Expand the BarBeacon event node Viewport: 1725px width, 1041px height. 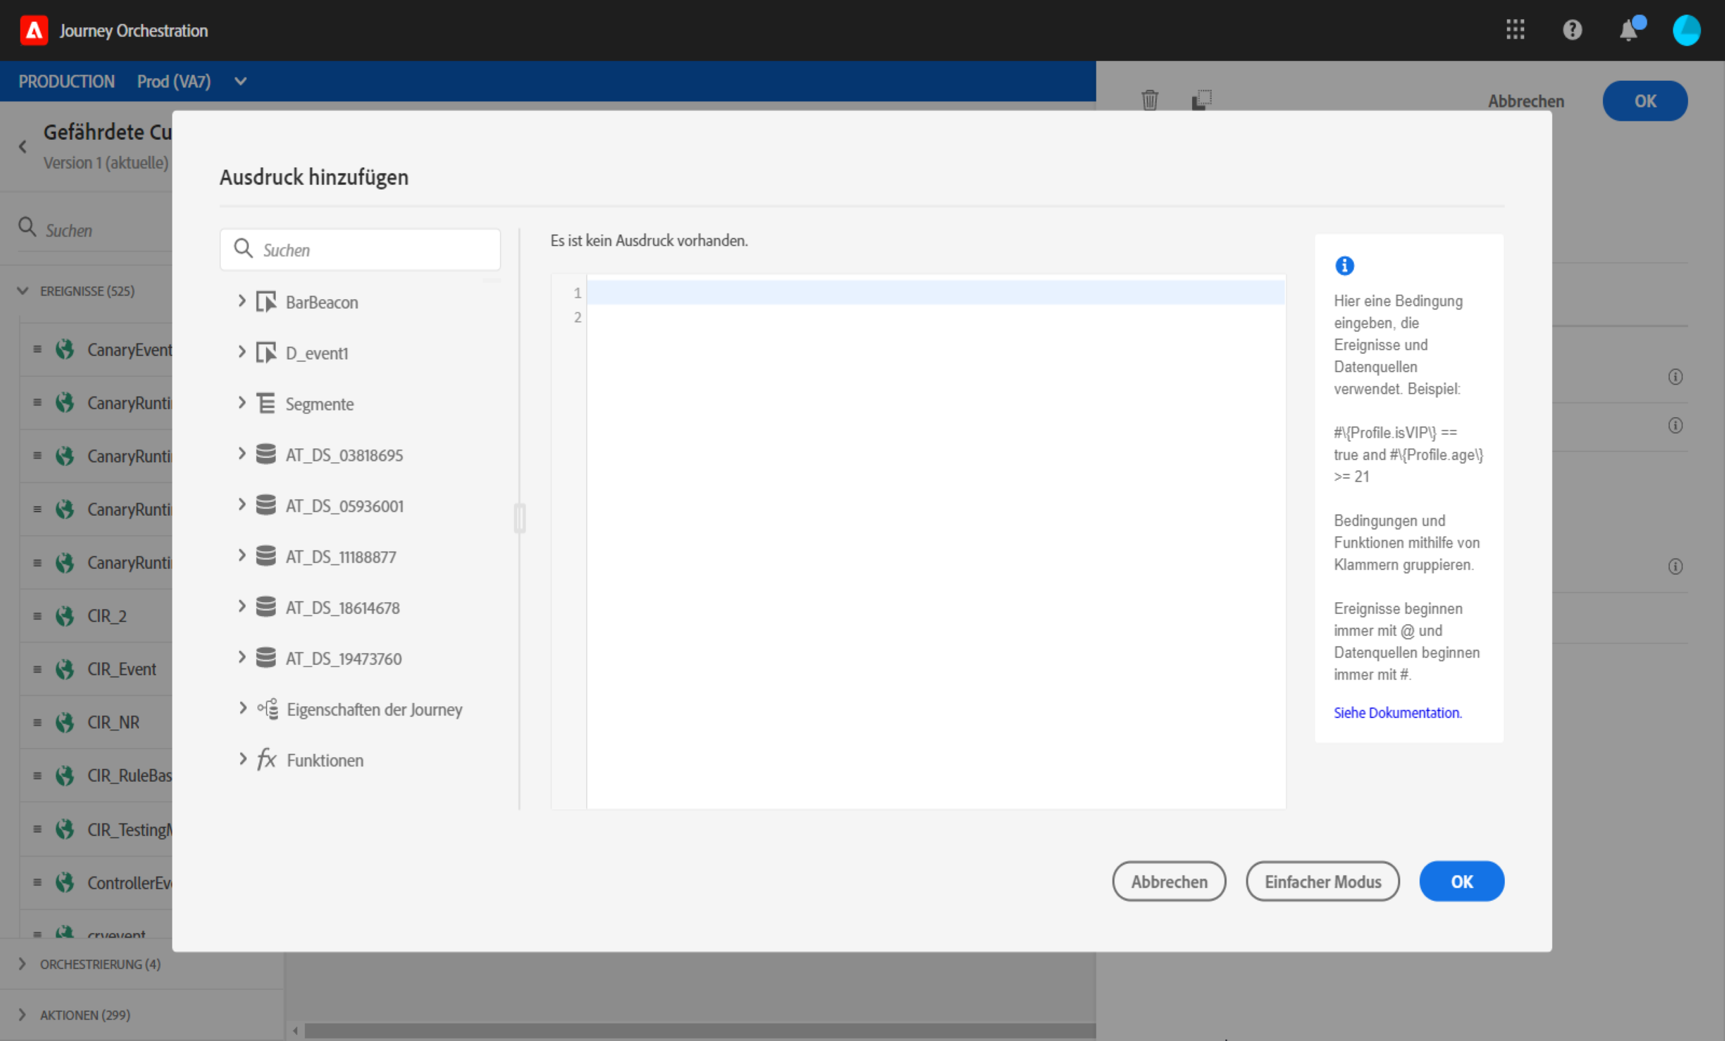click(x=242, y=302)
